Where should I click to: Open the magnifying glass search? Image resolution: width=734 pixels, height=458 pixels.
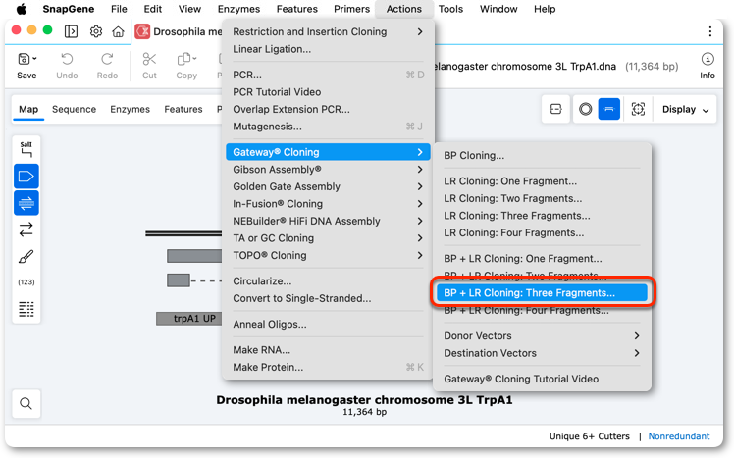(26, 403)
